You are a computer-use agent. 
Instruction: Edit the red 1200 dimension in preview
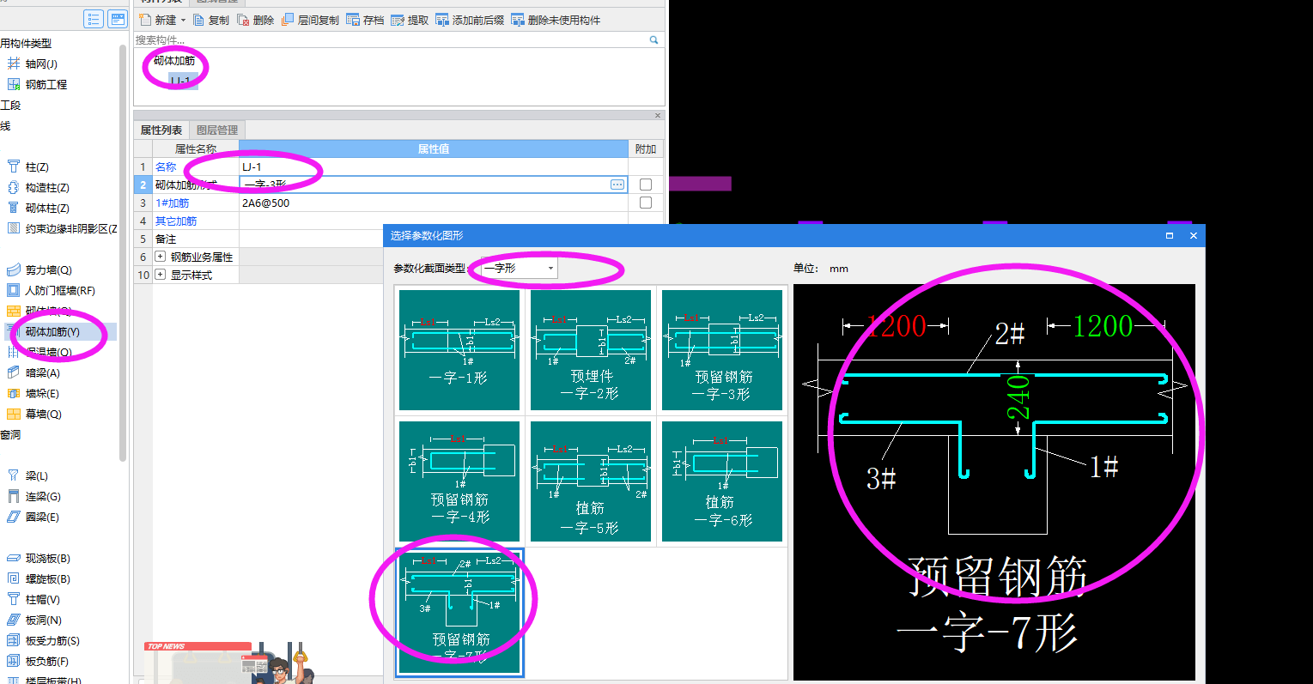pos(897,326)
